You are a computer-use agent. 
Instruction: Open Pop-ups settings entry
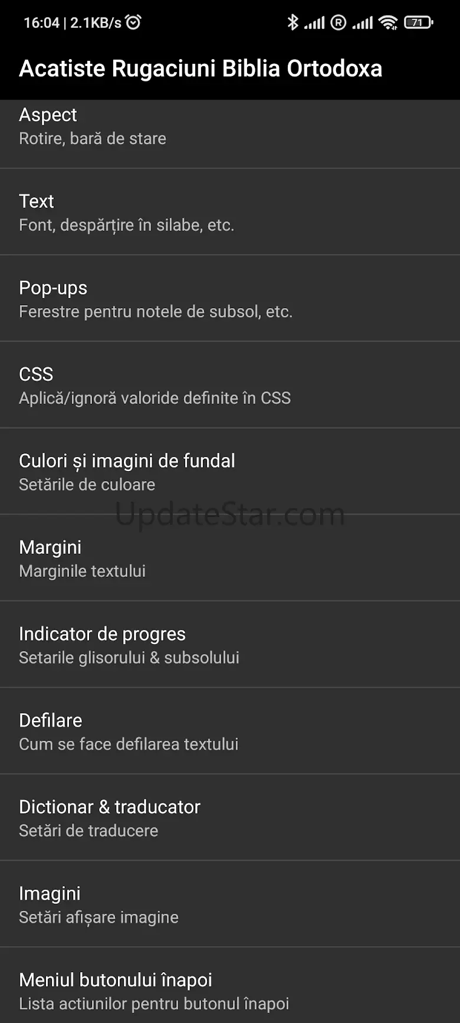click(230, 299)
